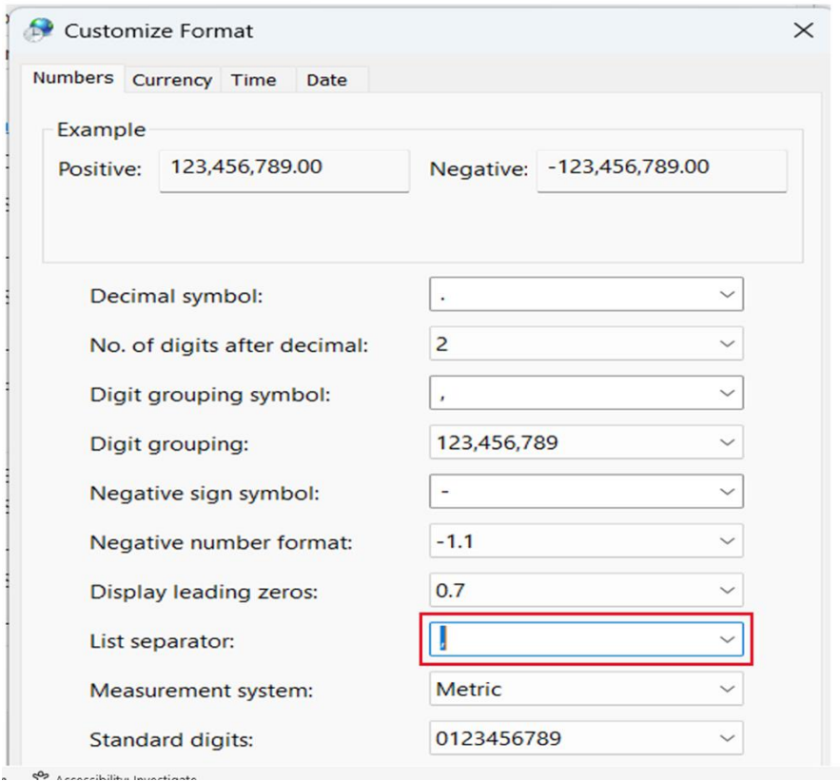Click the Negative example value box

click(x=661, y=169)
